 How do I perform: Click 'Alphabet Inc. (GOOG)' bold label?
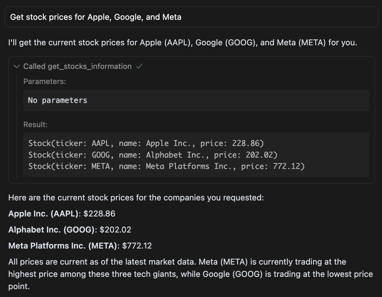tap(52, 230)
